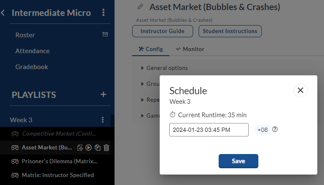Click the back arrow beside Intermediate Micro
Image resolution: width=324 pixels, height=185 pixels.
click(x=3, y=13)
